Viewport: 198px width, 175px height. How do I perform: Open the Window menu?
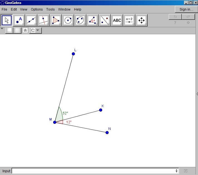[x=64, y=9]
